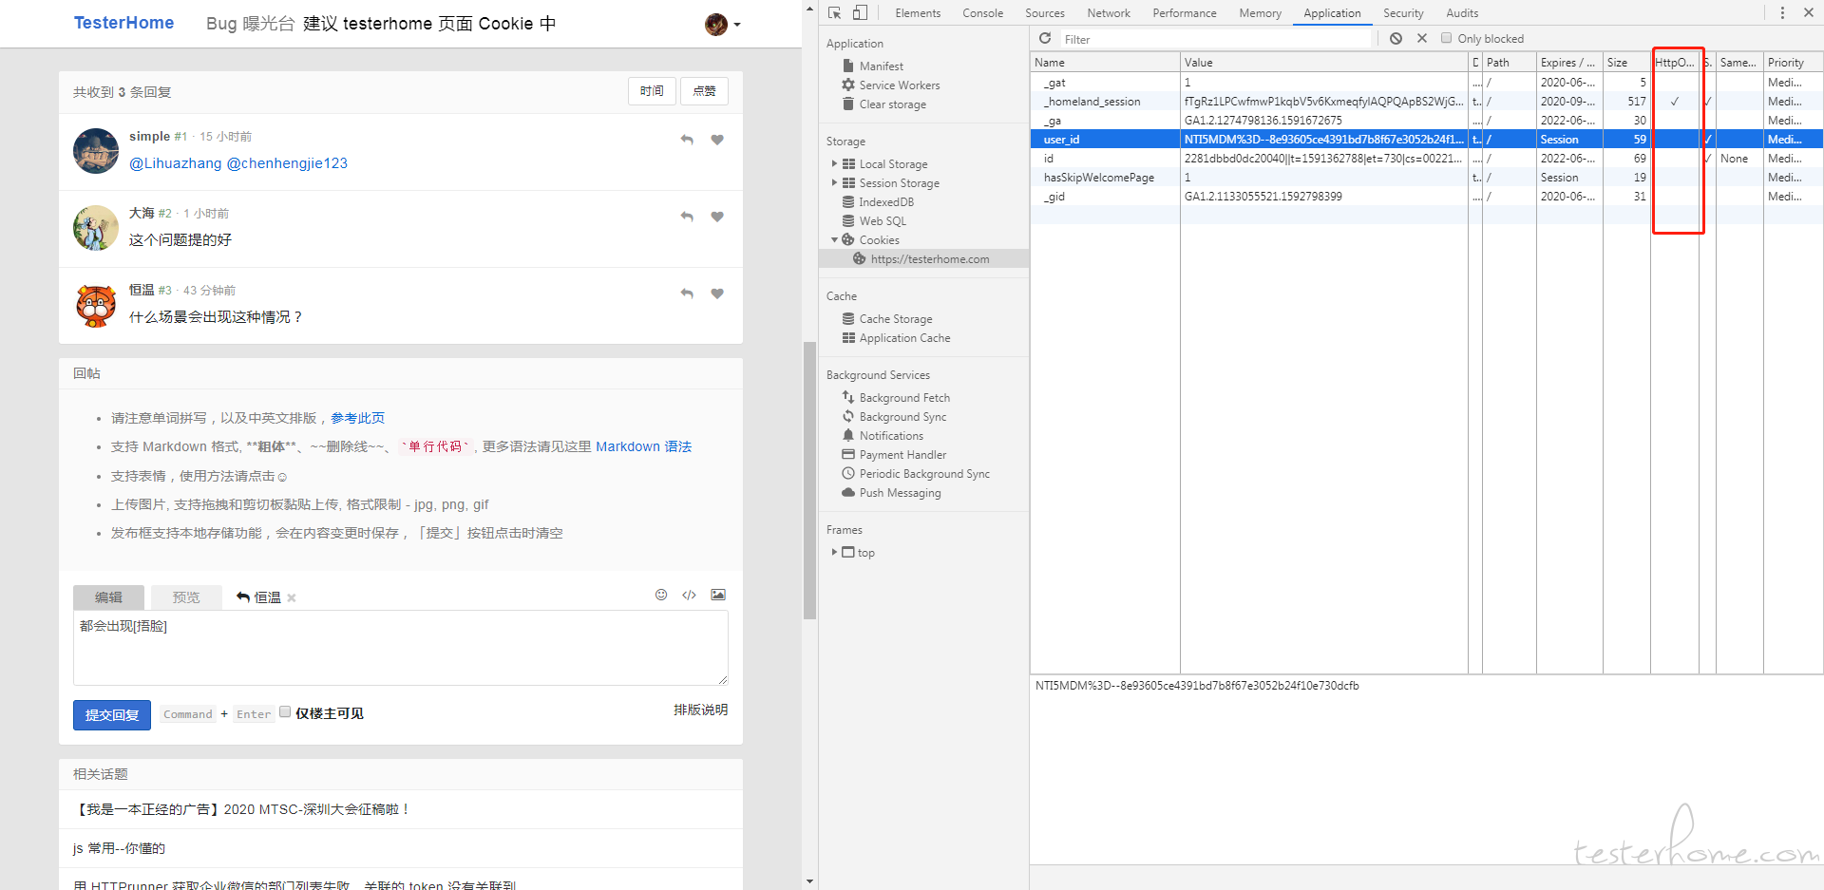This screenshot has height=890, width=1824.
Task: Switch to 预览 preview tab
Action: (186, 596)
